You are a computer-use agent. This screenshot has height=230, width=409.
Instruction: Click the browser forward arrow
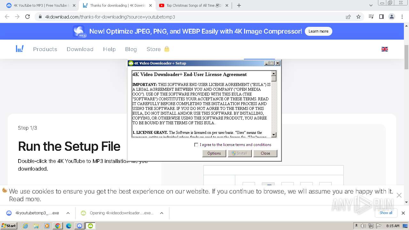click(x=17, y=17)
